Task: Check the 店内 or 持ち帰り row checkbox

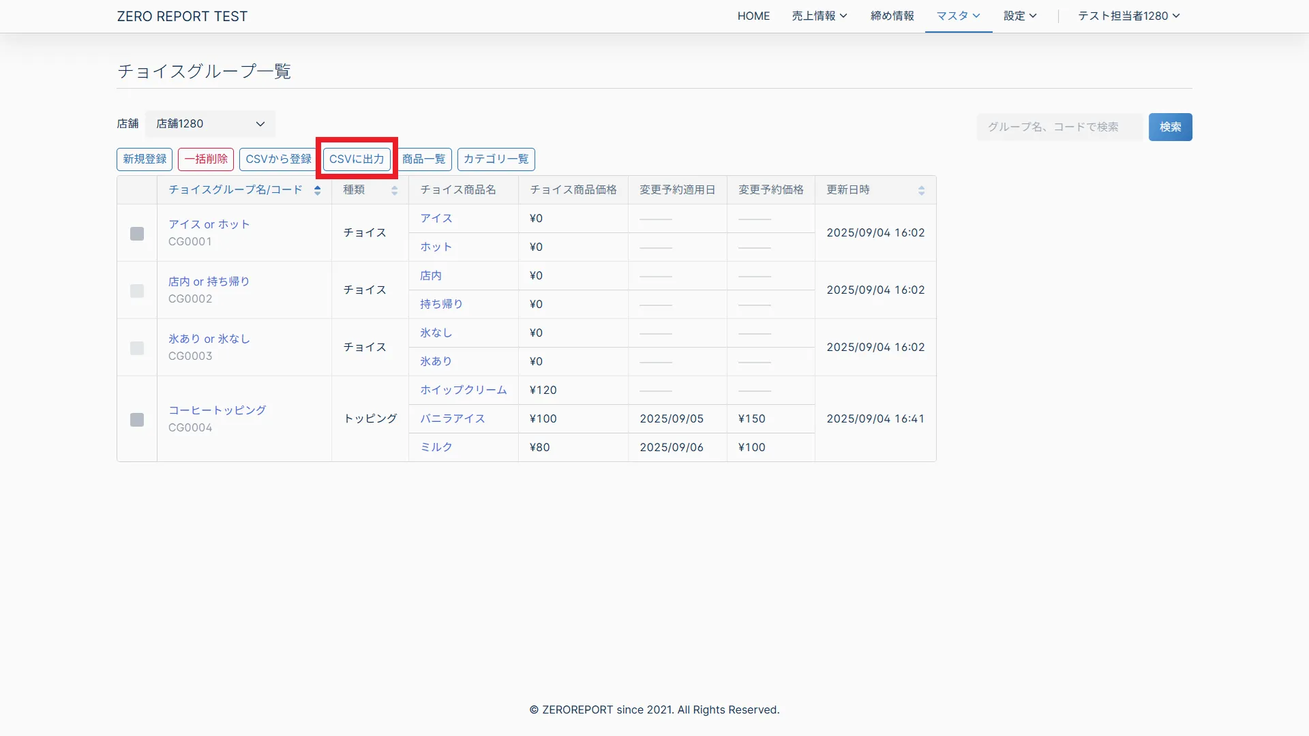Action: [137, 291]
